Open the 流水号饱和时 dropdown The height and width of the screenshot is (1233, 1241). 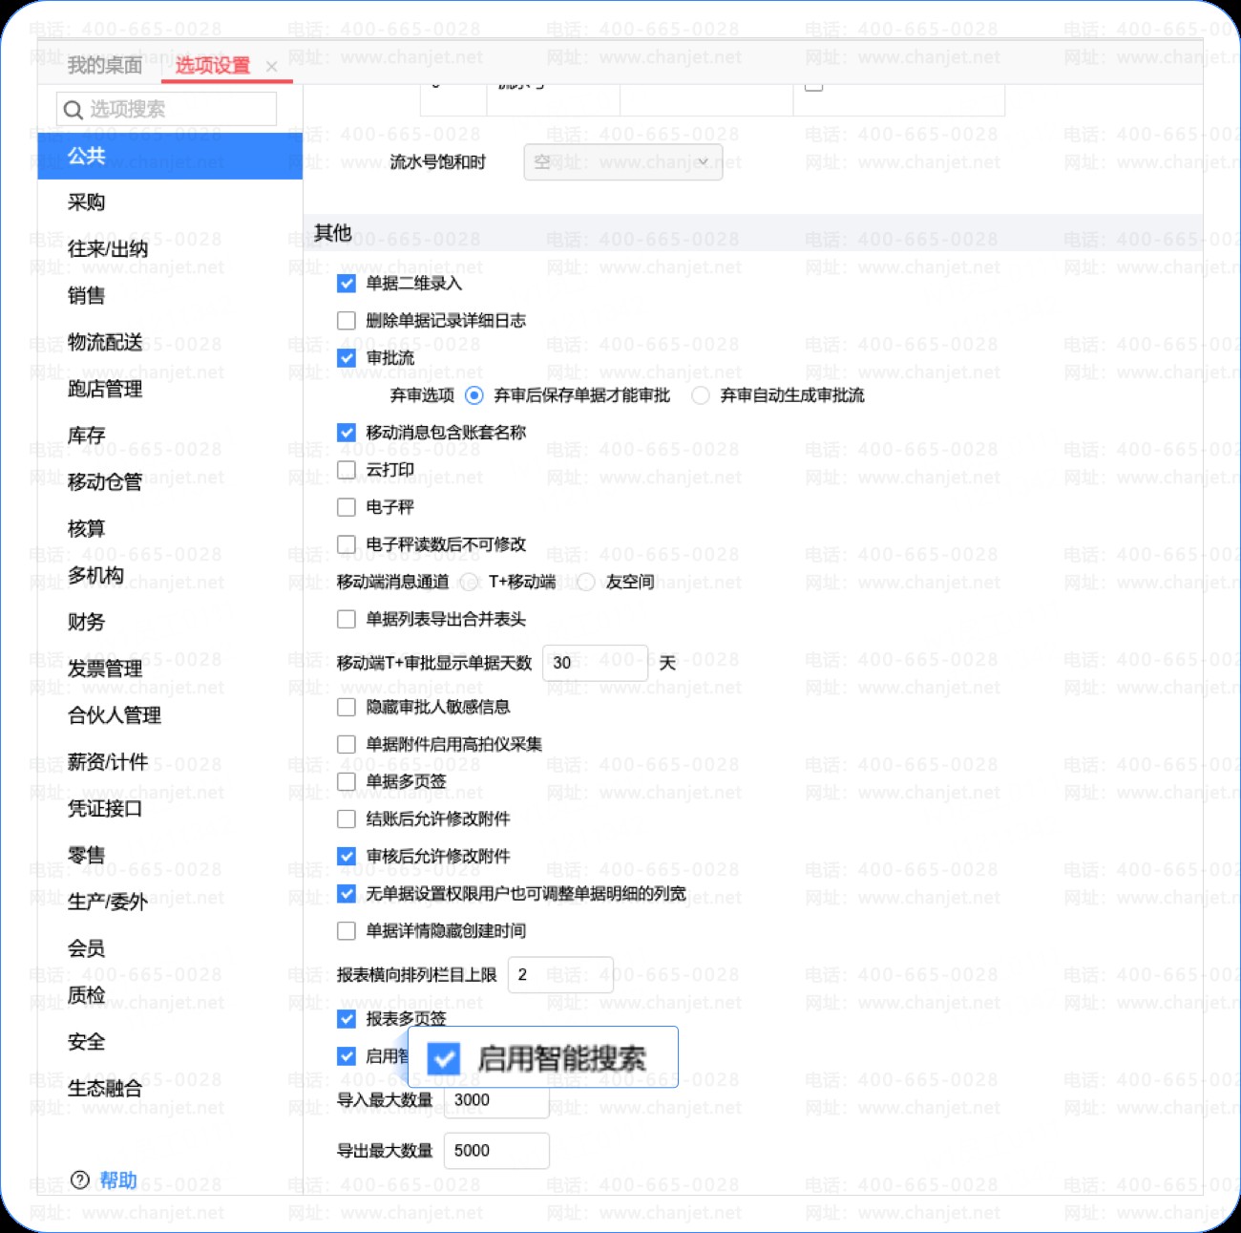tap(623, 162)
